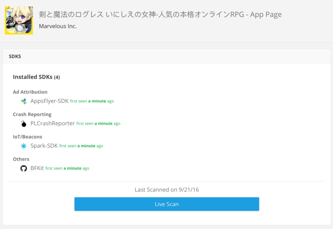Viewport: 333px width, 229px height.
Task: Click 'first seen a minute ago' beside Spark-SDK
Action: click(81, 146)
